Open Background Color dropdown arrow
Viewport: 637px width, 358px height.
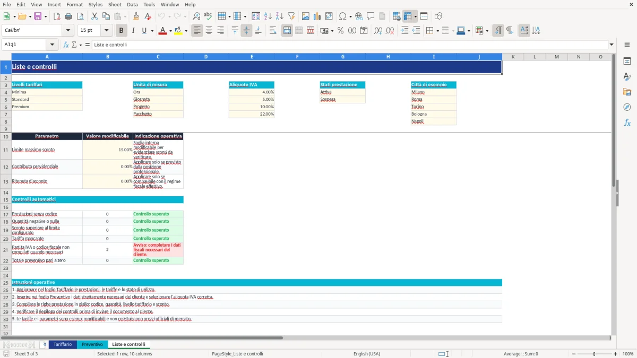click(x=186, y=31)
